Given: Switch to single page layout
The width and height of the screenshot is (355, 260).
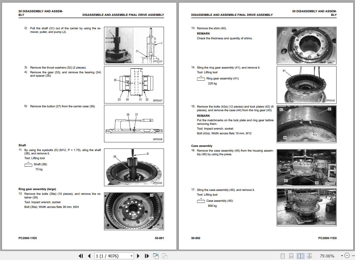Looking at the screenshot, I should click(x=282, y=256).
